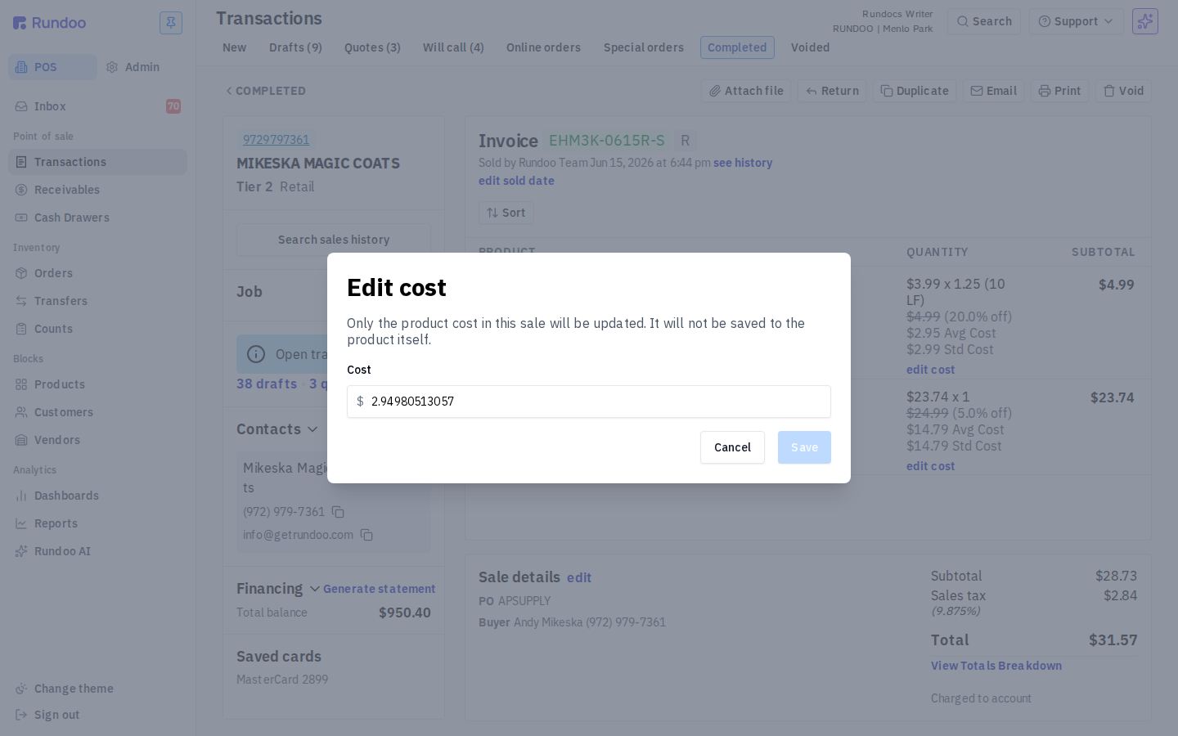Click the Rundoo logo
Screen dimensions: 1178x736
tap(50, 23)
